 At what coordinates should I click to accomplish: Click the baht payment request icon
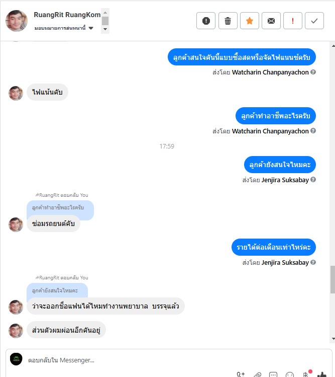(305, 374)
